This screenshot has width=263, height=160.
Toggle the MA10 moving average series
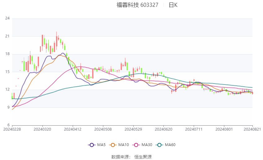tap(119, 145)
